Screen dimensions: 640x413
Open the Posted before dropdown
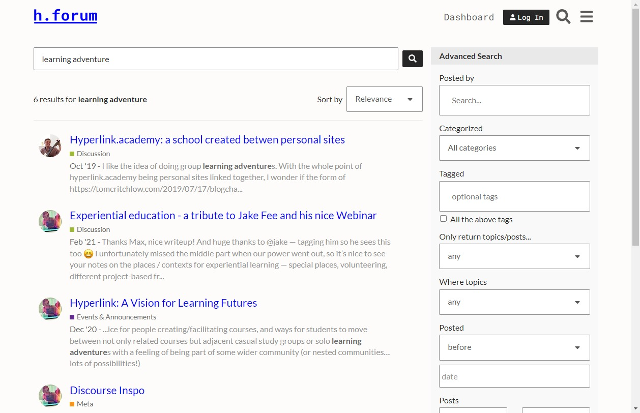click(x=514, y=347)
